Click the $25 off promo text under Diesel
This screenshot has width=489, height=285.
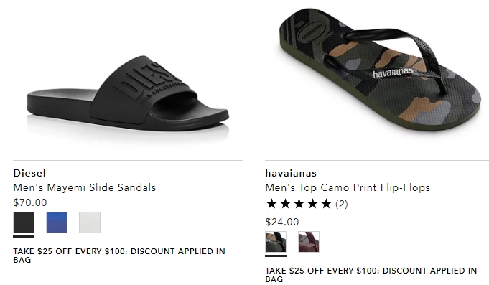(119, 256)
